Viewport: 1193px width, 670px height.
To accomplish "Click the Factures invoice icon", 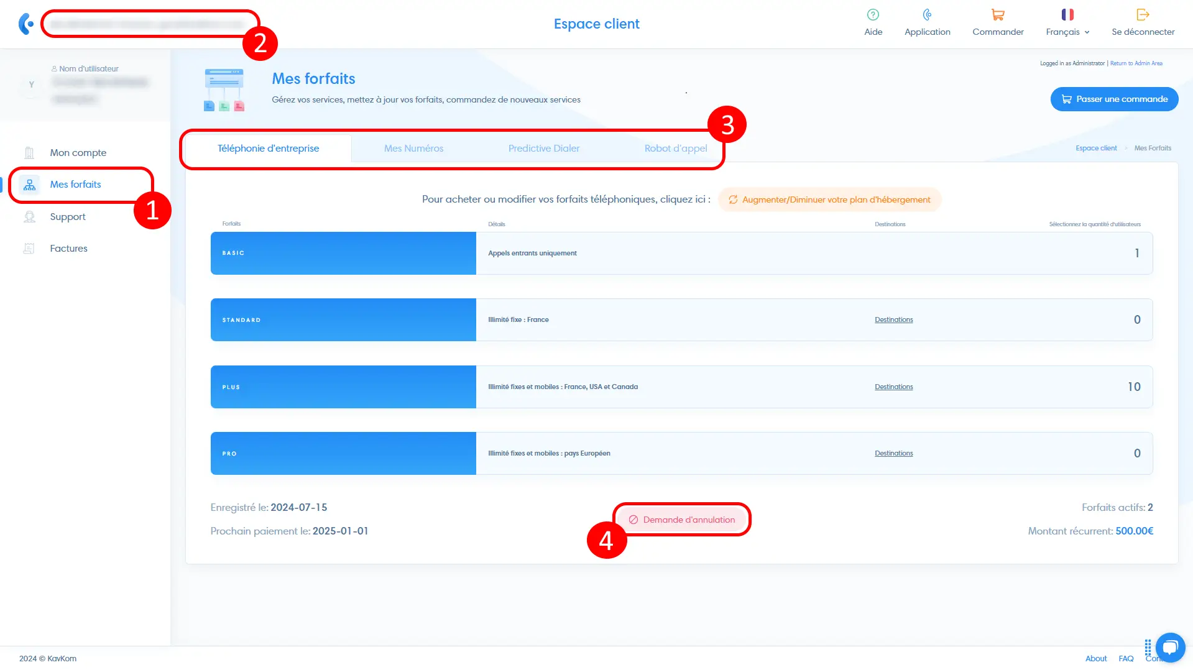I will 29,249.
